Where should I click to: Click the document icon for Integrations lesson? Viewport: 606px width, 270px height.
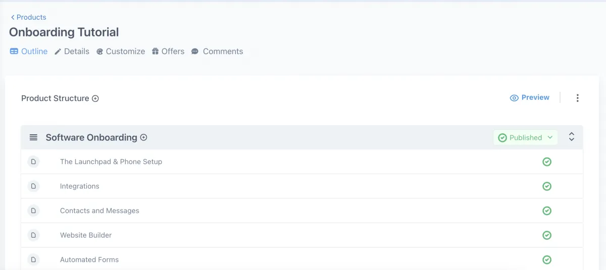tap(33, 186)
